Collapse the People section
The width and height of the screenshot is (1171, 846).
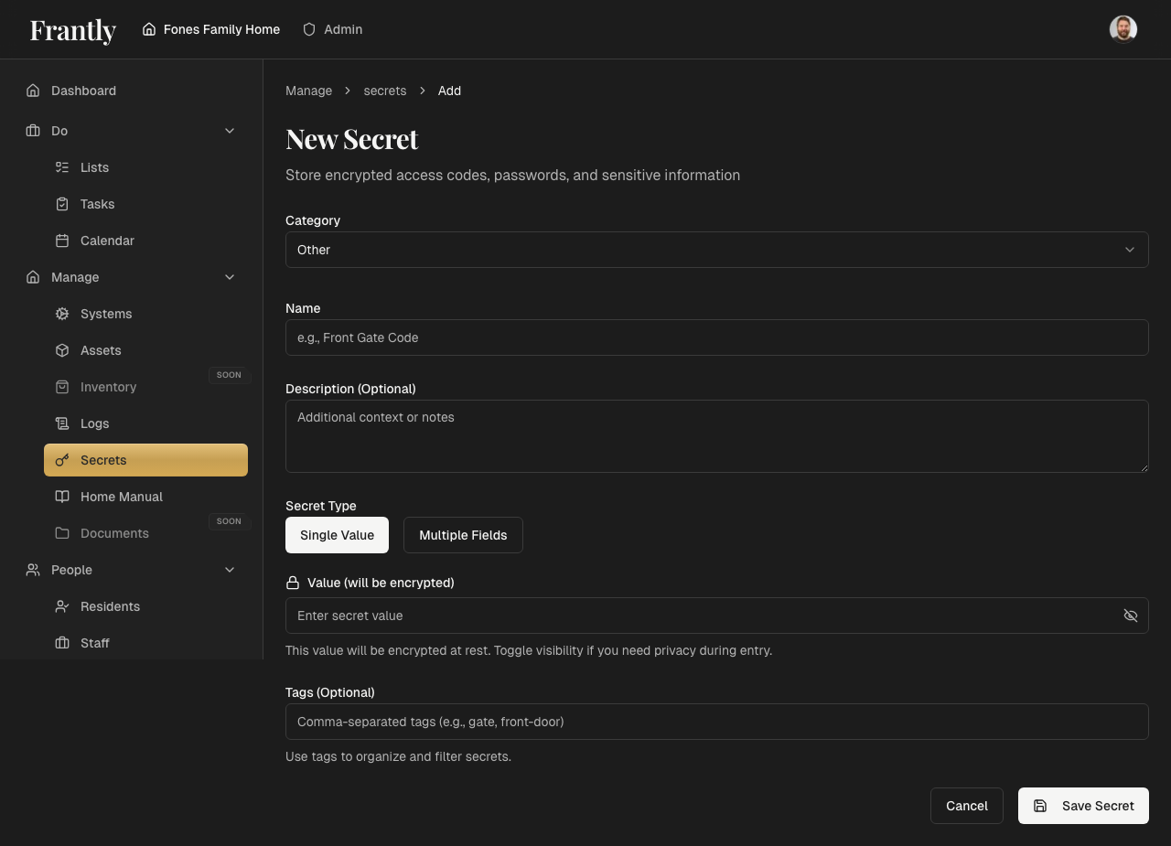coord(230,570)
